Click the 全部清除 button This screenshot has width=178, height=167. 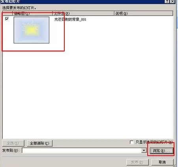(39, 143)
